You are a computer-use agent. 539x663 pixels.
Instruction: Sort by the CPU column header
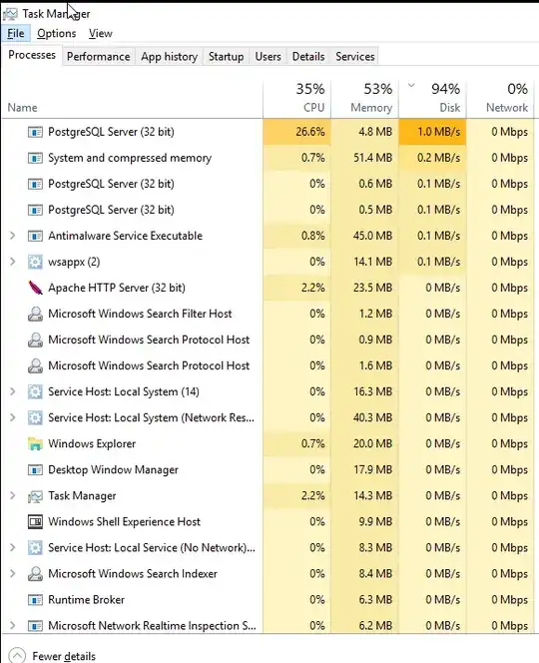(297, 100)
